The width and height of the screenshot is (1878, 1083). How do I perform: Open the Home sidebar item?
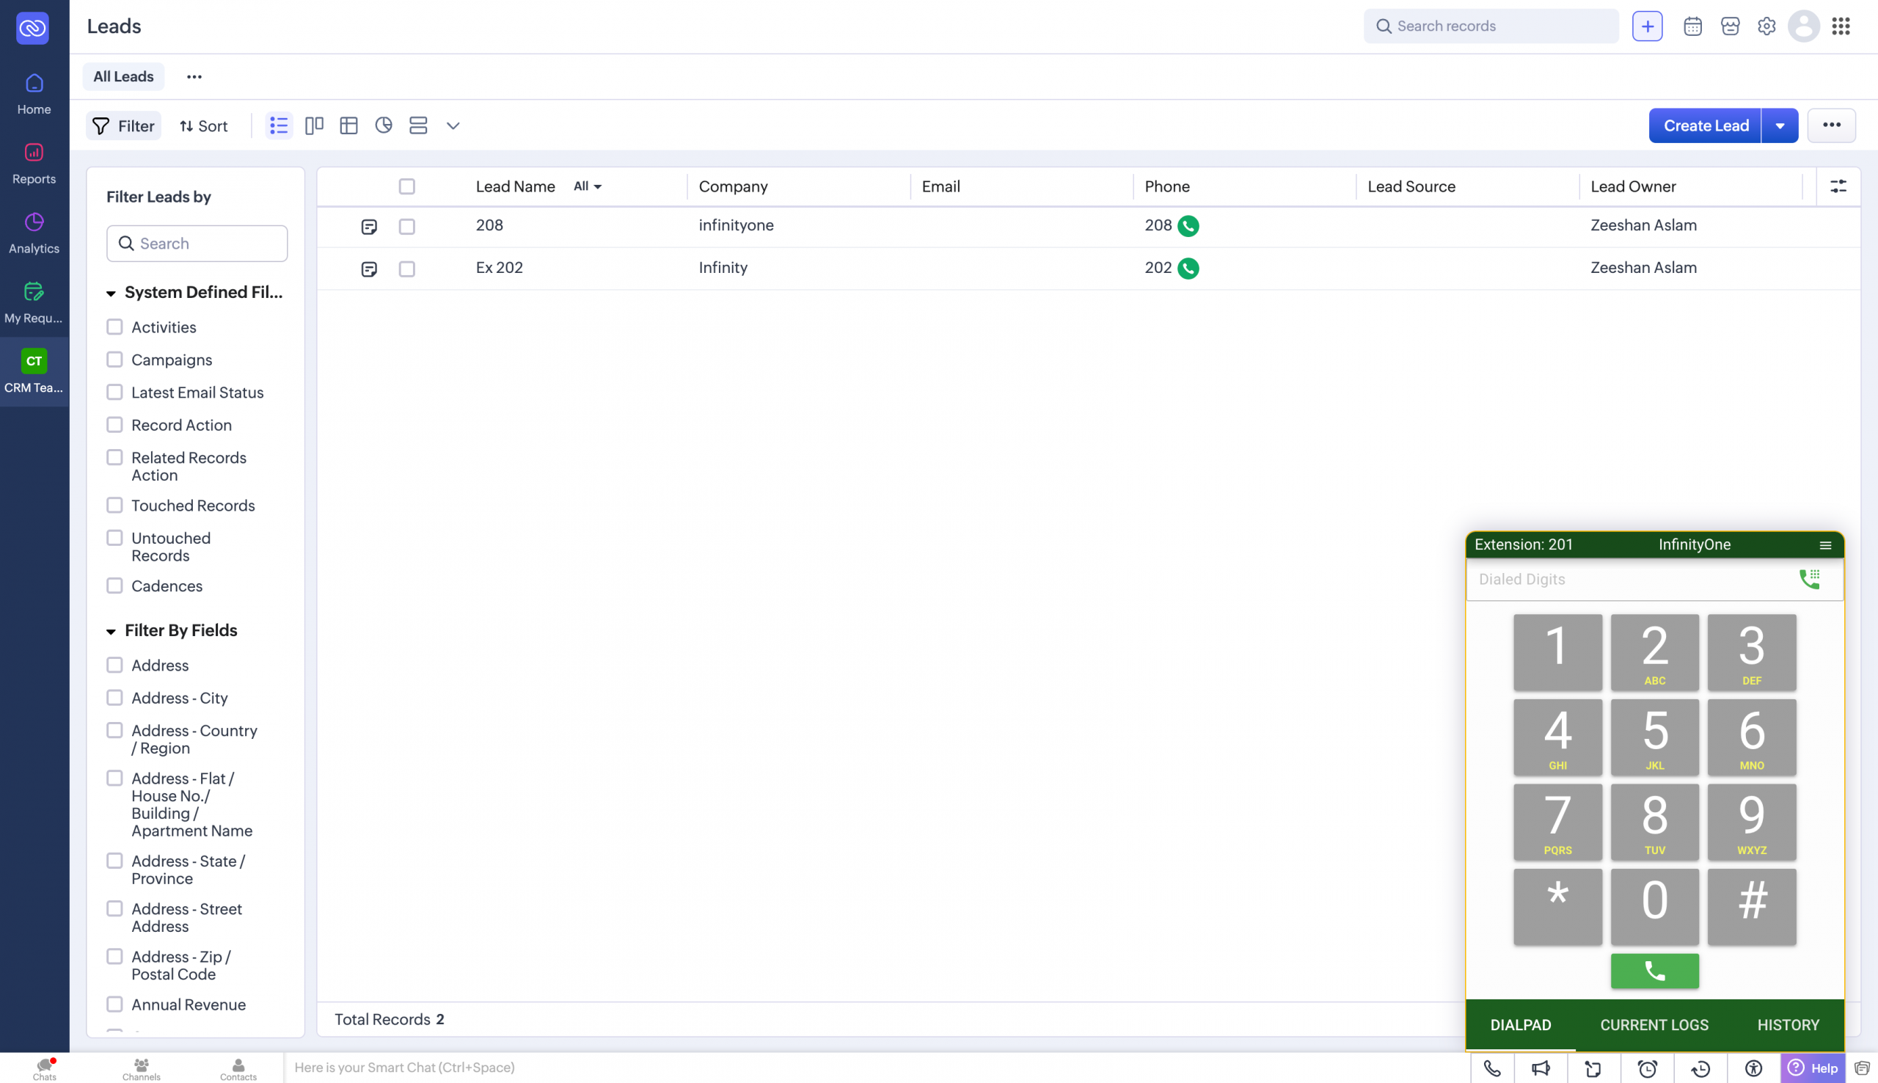pos(34,94)
